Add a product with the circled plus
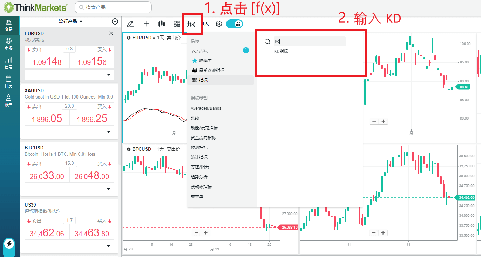Viewport: 481px width, 257px height. [x=115, y=21]
